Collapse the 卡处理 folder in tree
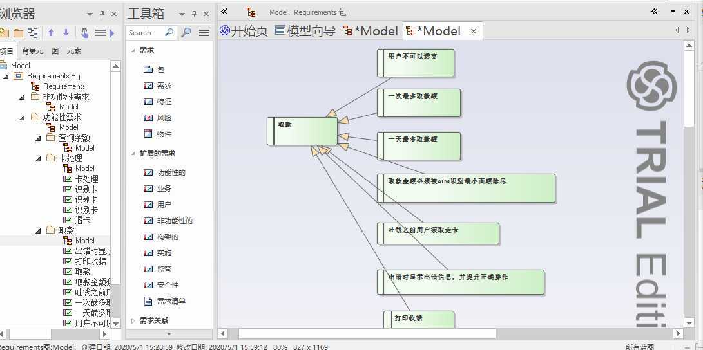Image resolution: width=703 pixels, height=350 pixels. (x=39, y=158)
